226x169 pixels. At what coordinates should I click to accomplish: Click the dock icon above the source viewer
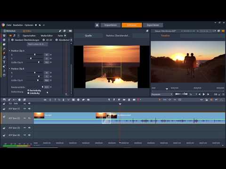(147, 31)
